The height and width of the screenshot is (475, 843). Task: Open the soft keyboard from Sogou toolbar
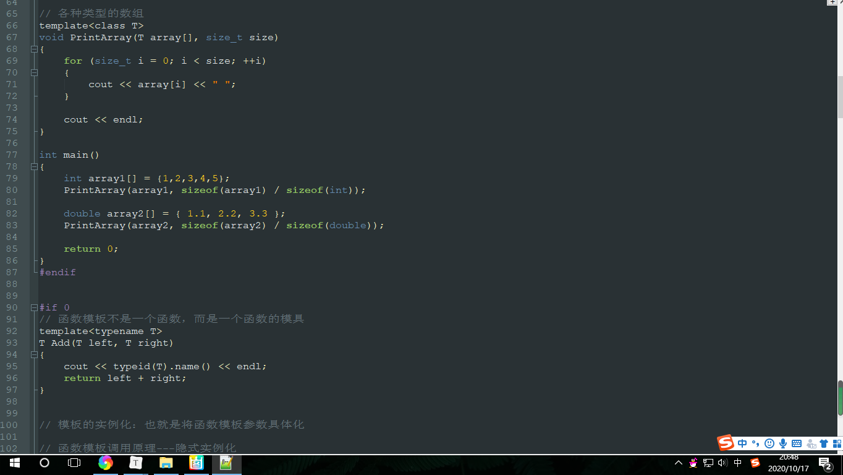[796, 443]
